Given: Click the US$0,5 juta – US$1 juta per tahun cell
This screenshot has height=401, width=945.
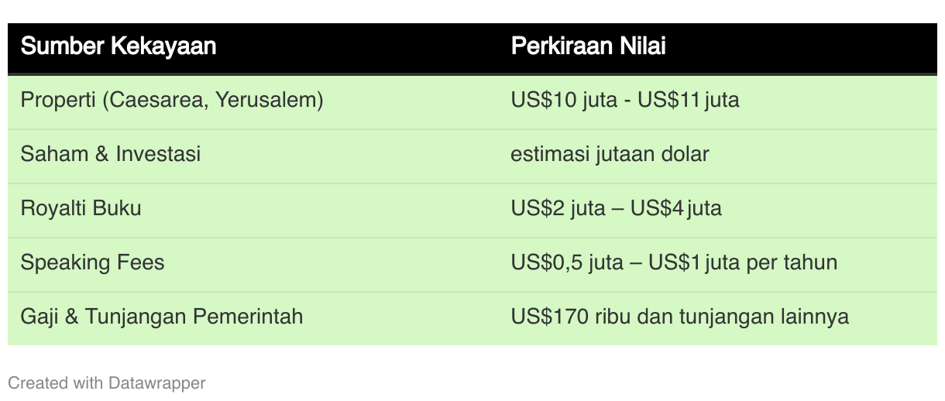Looking at the screenshot, I should 674,262.
